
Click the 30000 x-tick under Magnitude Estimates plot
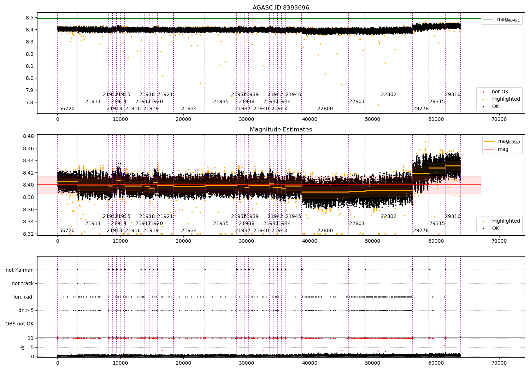(247, 241)
